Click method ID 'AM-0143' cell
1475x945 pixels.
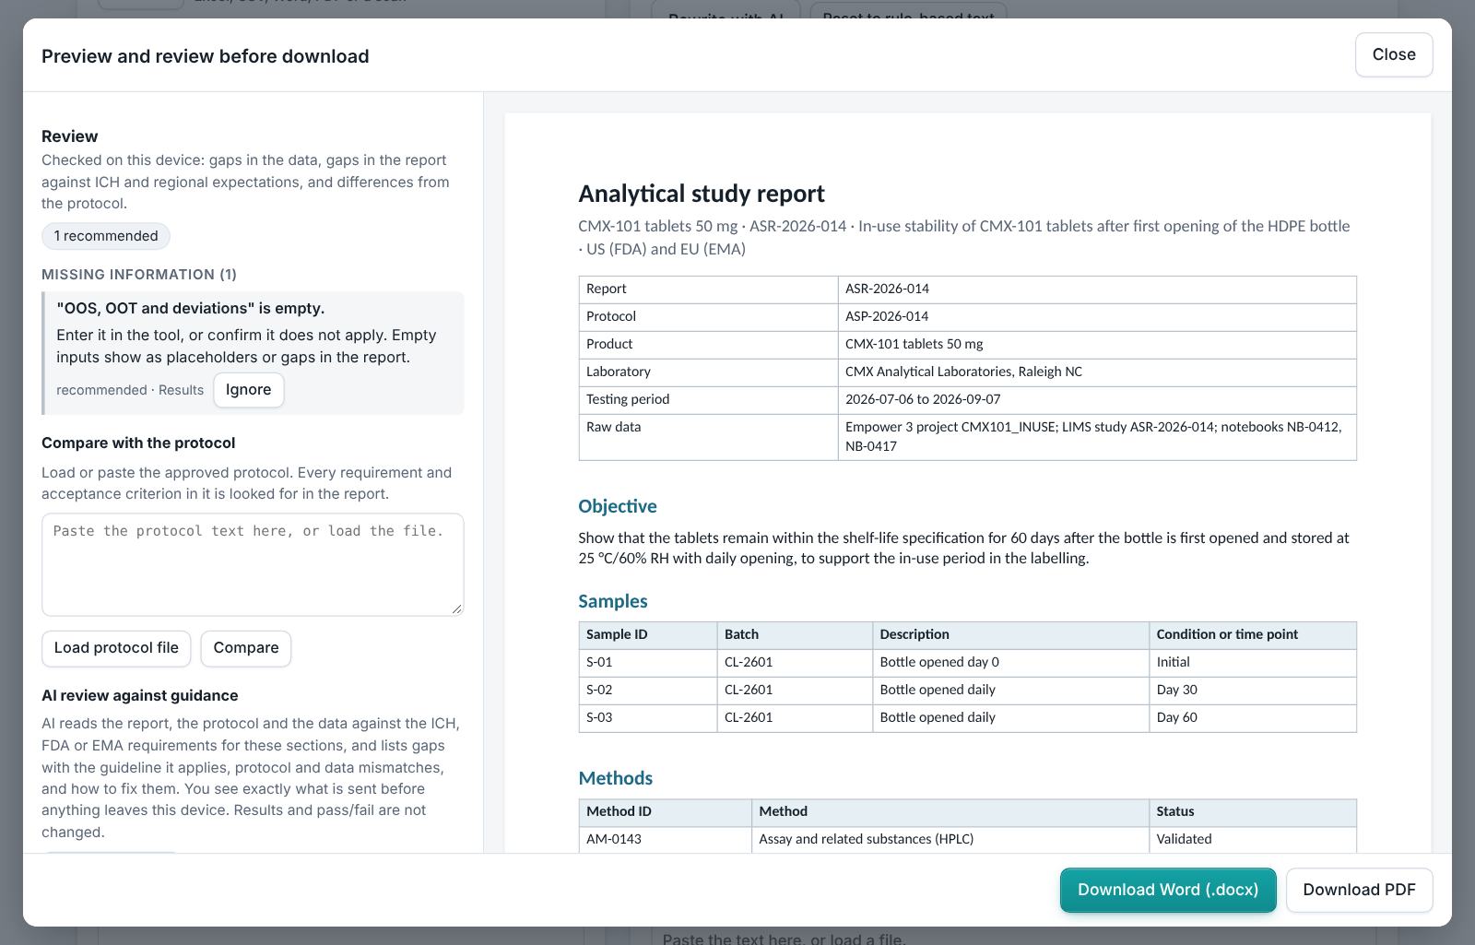coord(665,840)
